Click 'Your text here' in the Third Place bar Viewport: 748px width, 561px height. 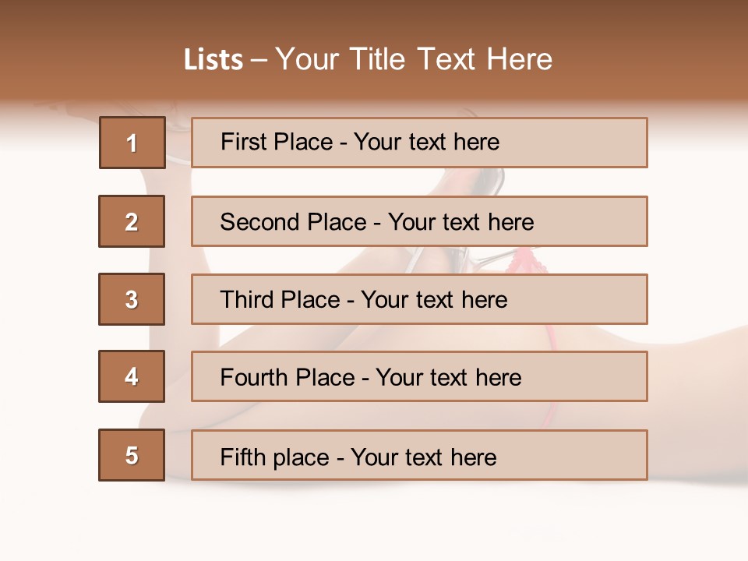click(x=434, y=300)
